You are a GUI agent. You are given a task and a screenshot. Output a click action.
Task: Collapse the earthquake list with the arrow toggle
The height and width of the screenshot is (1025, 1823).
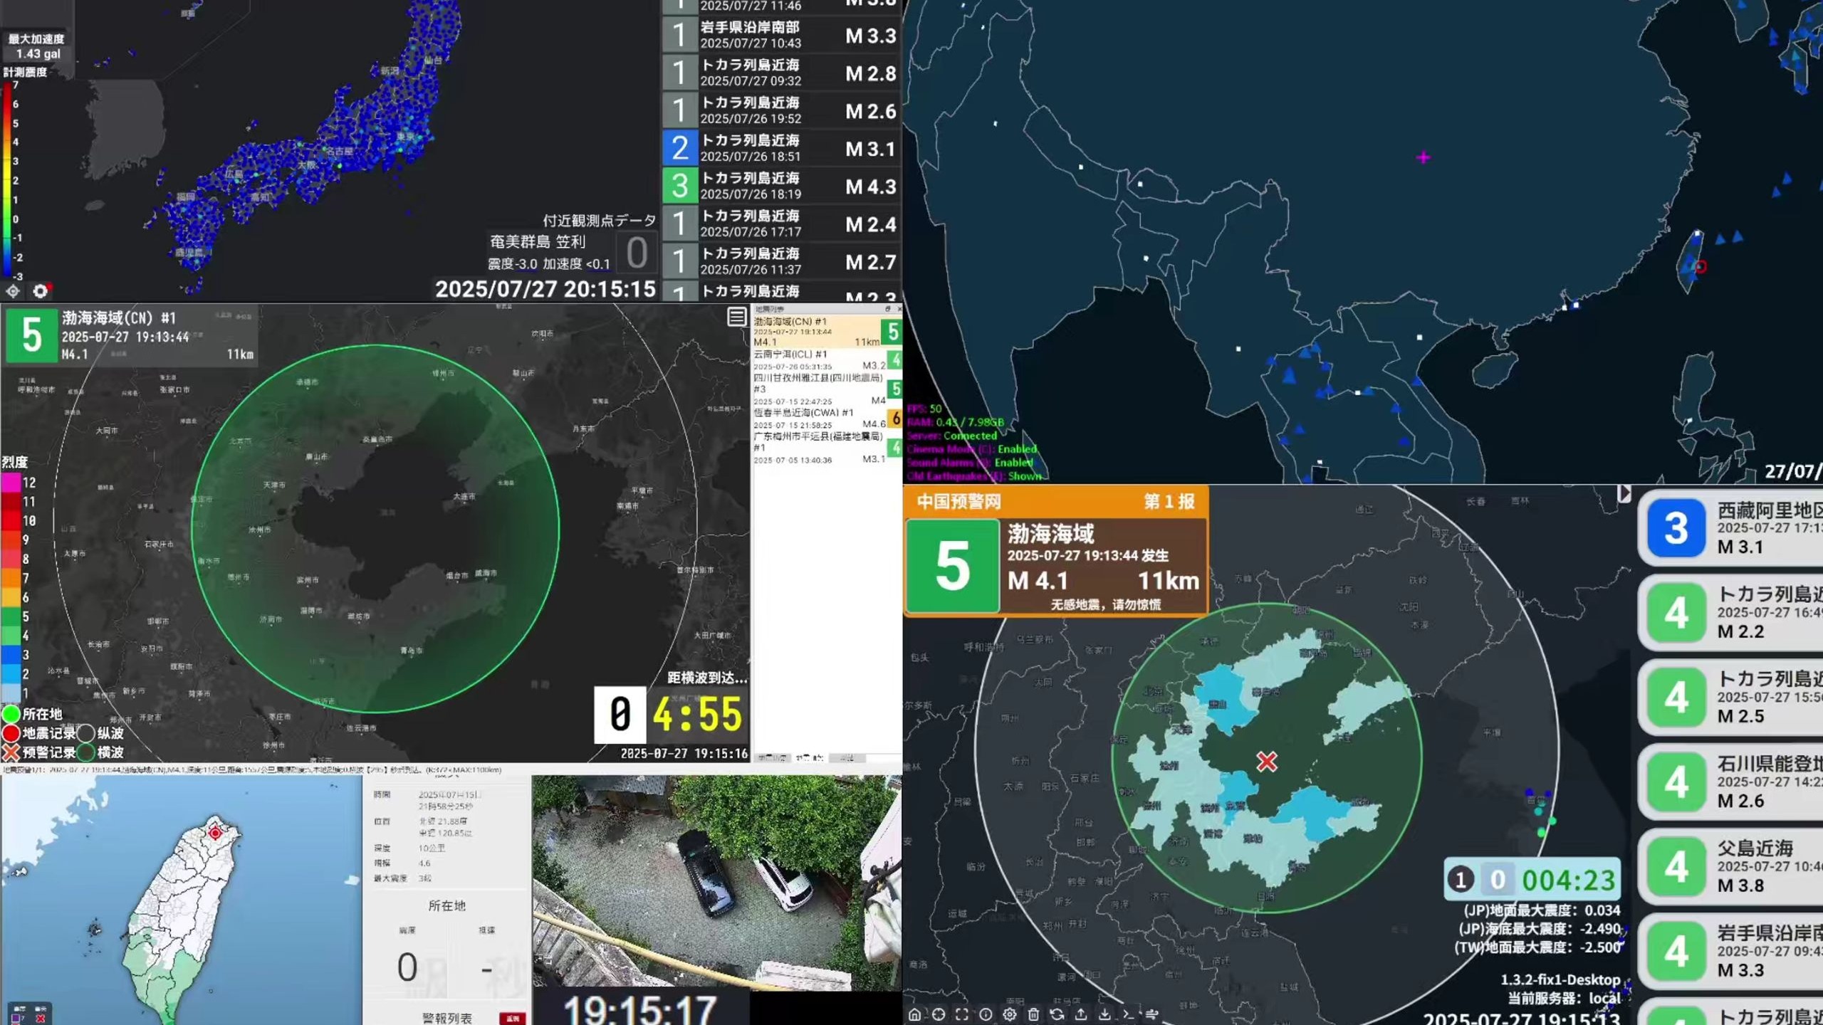1624,493
